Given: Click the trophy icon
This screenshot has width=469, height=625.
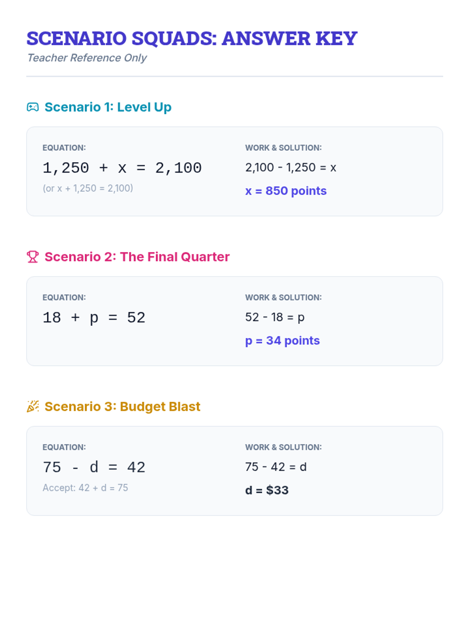Looking at the screenshot, I should point(33,257).
